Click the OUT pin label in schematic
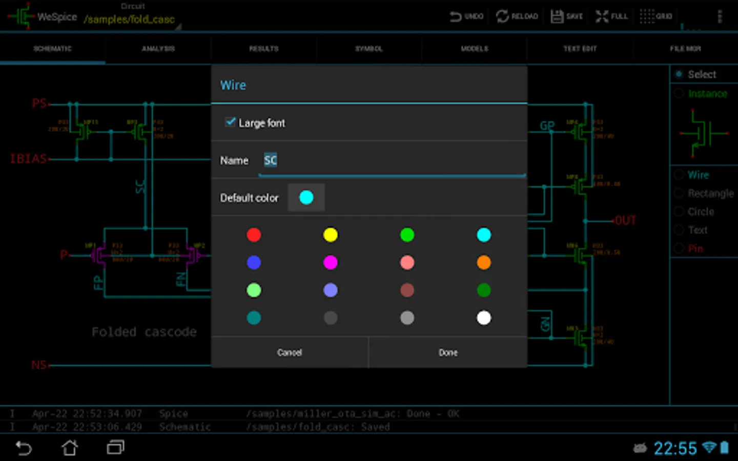 (625, 221)
